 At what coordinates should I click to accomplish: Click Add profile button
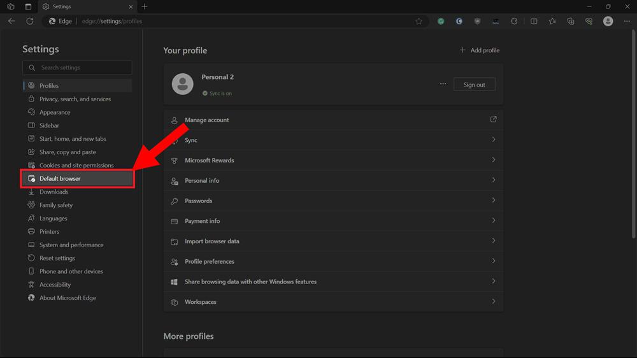pos(480,50)
